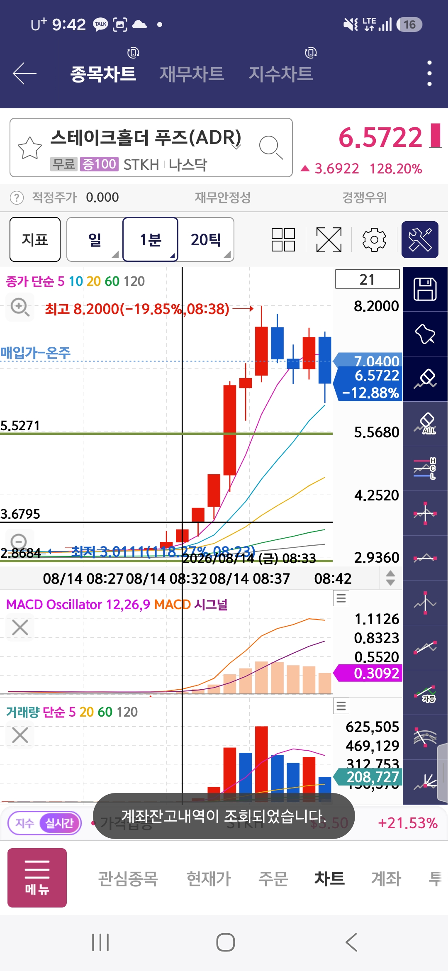Screen dimensions: 448x971
Task: Select the fan lines tool
Action: tap(425, 737)
